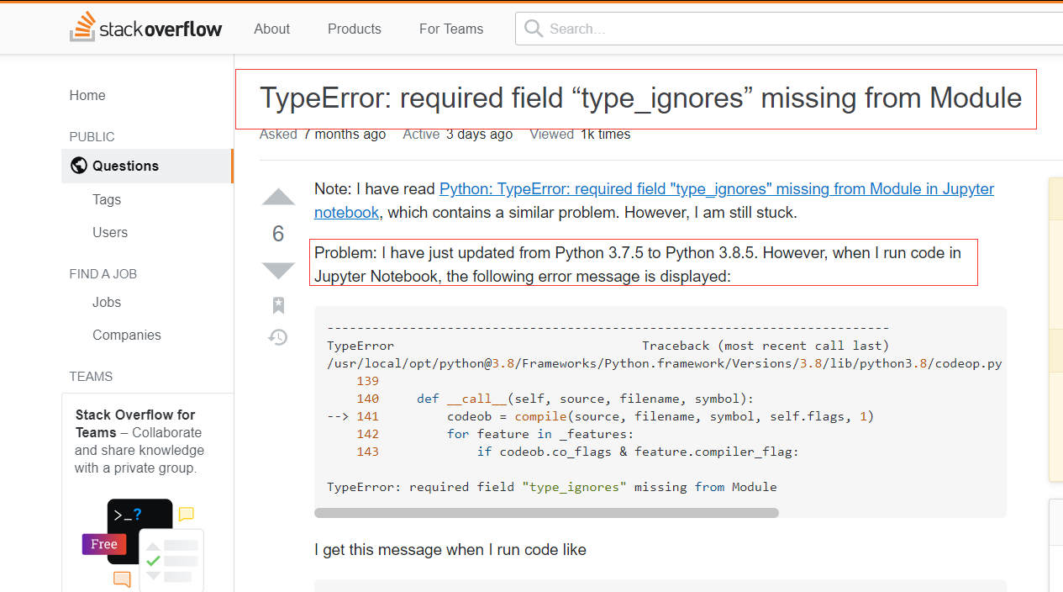Viewport: 1063px width, 592px height.
Task: Open Tags in the sidebar
Action: [107, 199]
